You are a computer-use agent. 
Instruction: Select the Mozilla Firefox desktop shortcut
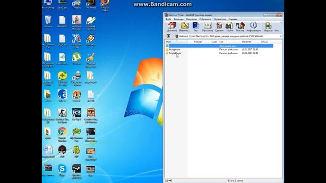tap(105, 6)
